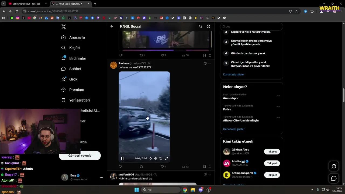
Task: Open Windows Start menu
Action: [x=137, y=190]
